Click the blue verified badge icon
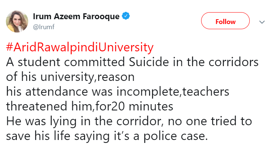The image size is (272, 147). [126, 16]
